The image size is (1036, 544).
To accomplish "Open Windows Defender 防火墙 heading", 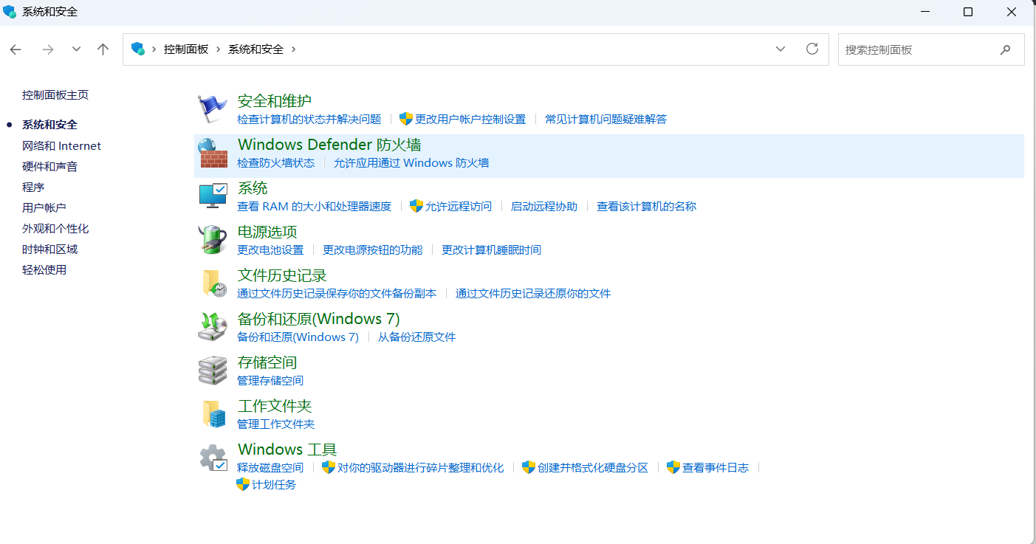I will 329,145.
